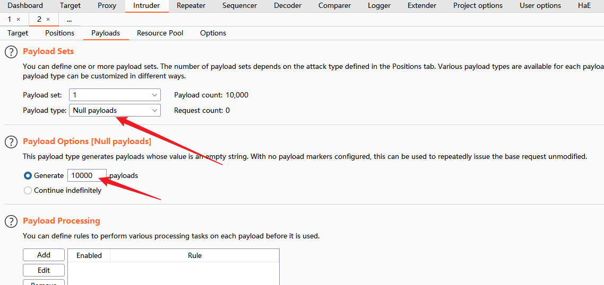Close Intruder attack tab 2
Screen dimensions: 604x285
pos(48,19)
